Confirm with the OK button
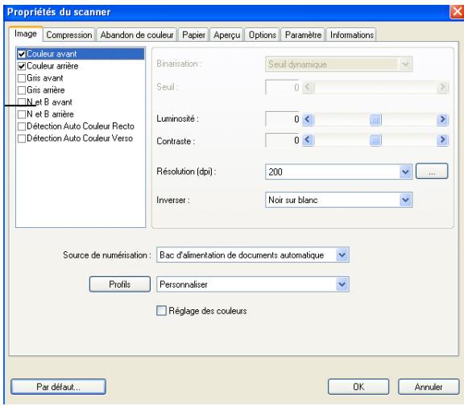The height and width of the screenshot is (406, 464). click(x=358, y=387)
